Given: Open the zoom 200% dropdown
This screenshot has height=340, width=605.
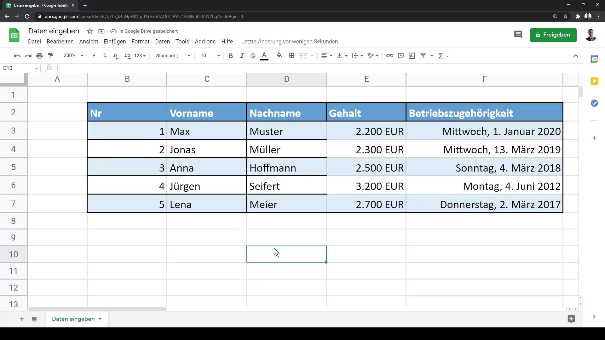Looking at the screenshot, I should tap(73, 56).
